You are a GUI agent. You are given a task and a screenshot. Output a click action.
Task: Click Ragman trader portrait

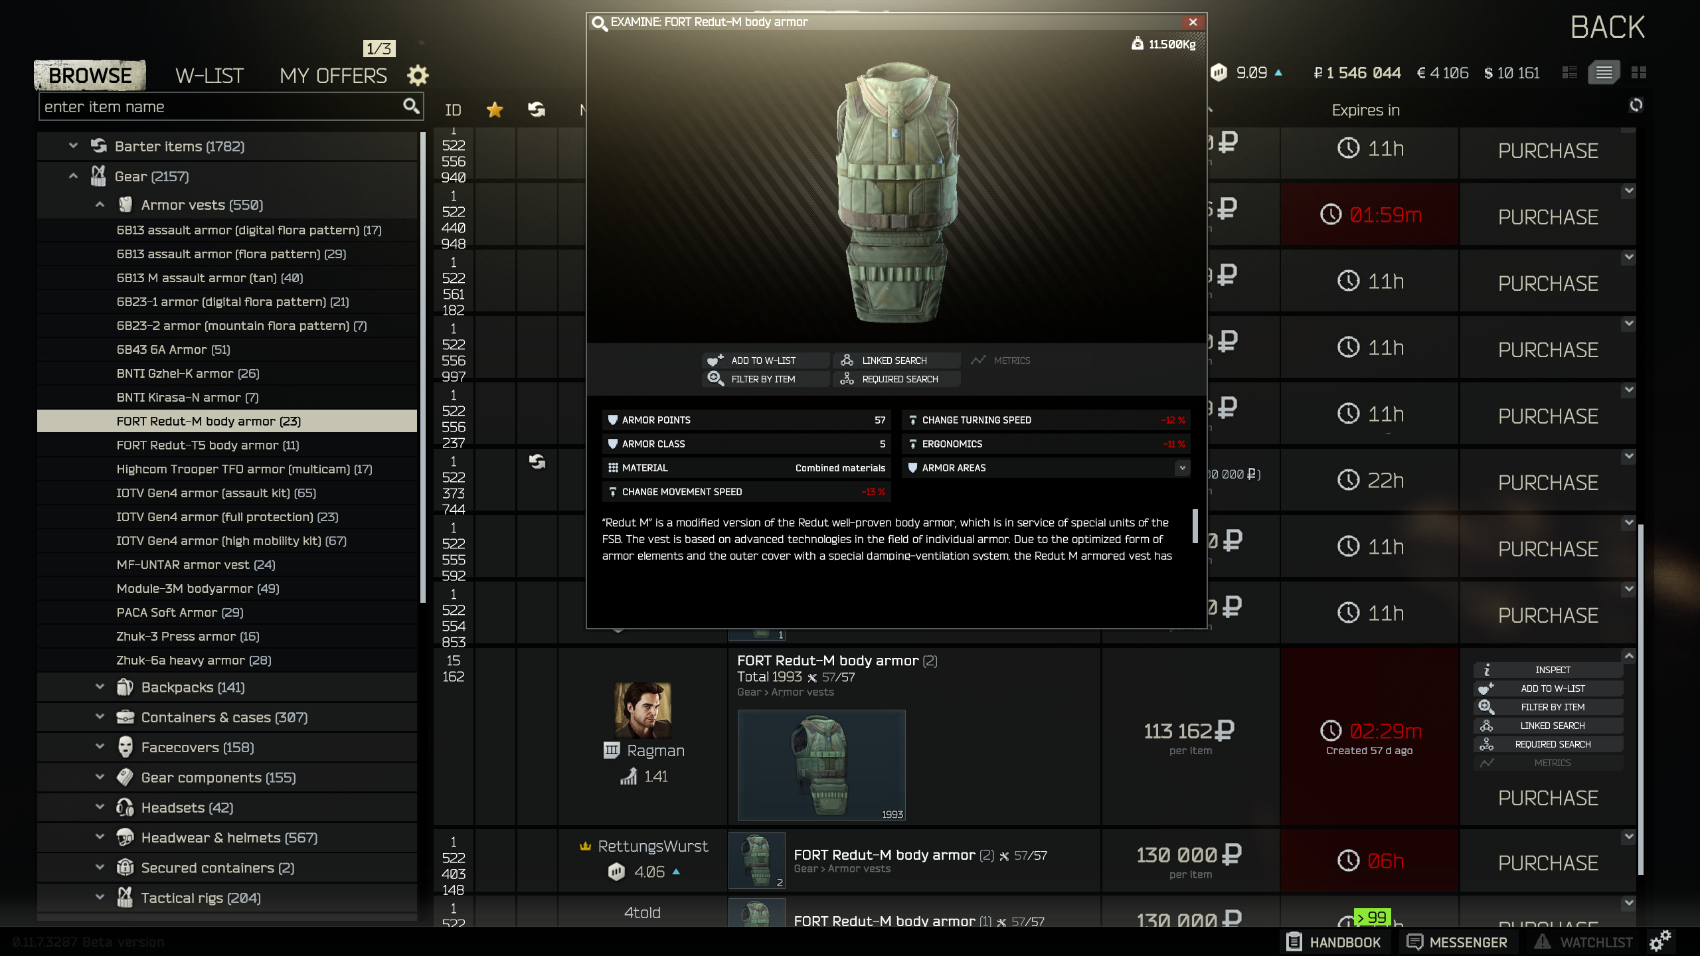(x=643, y=710)
